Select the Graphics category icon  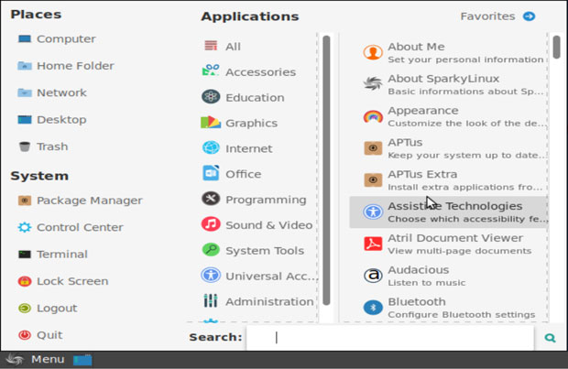click(211, 123)
